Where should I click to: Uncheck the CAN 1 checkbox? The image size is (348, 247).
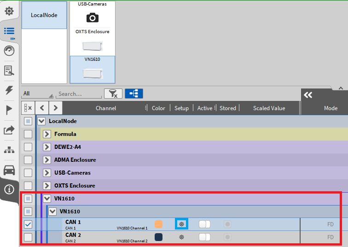coord(28,224)
